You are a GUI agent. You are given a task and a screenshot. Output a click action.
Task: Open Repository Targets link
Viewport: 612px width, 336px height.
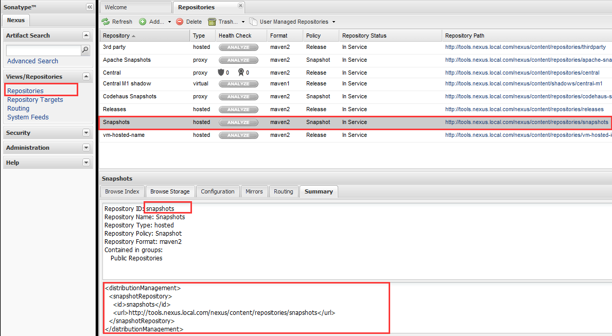[35, 99]
